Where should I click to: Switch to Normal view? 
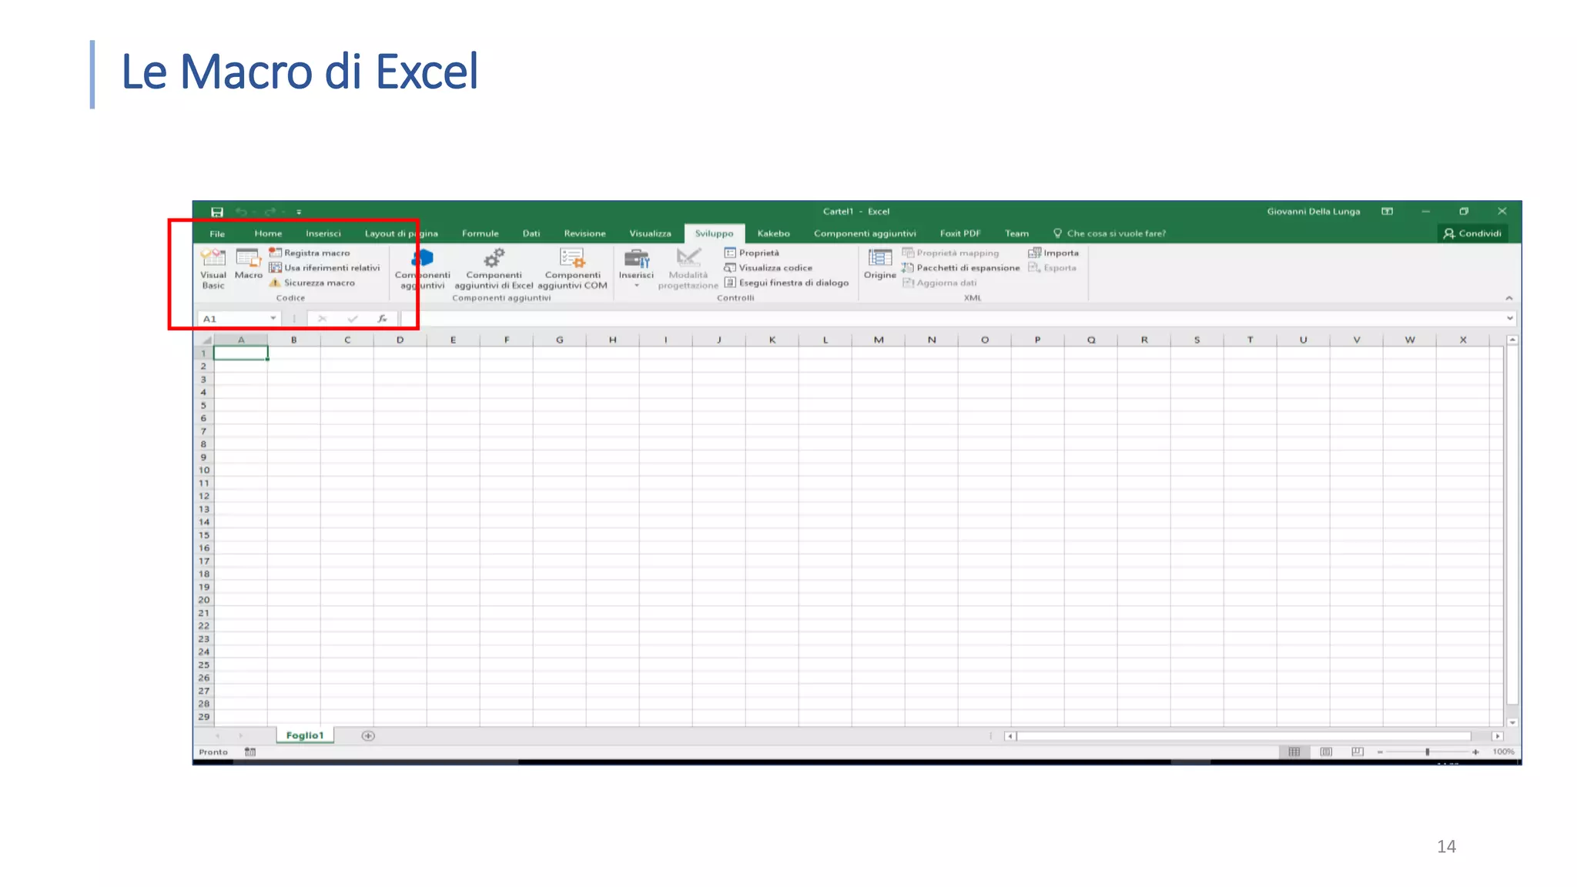(1294, 752)
